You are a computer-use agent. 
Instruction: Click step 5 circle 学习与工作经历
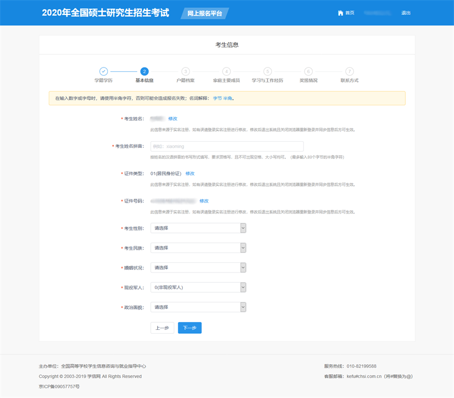click(267, 71)
